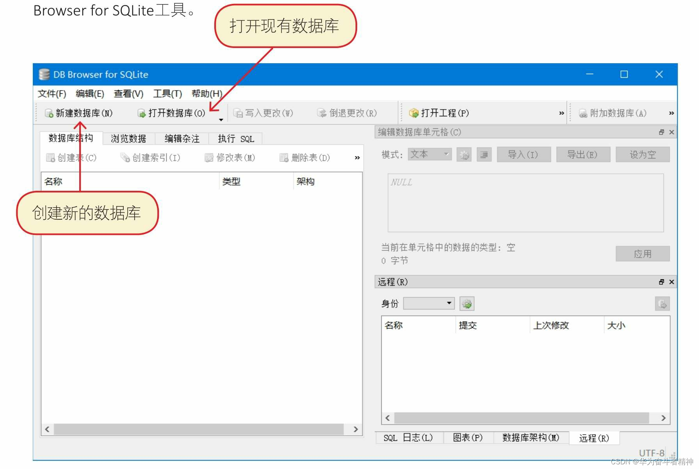
Task: Click 类型 column header
Action: [256, 181]
